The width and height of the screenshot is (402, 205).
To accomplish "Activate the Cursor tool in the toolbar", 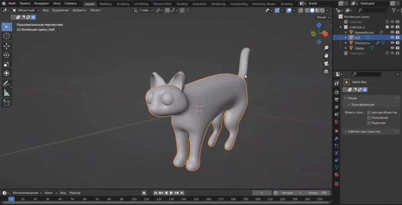I will coord(7,36).
